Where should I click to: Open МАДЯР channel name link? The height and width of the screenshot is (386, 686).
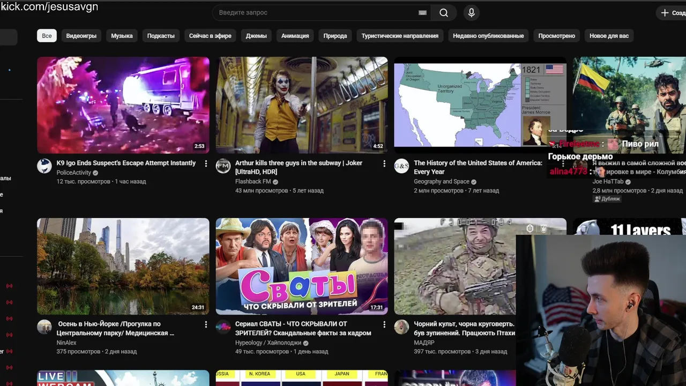point(424,343)
